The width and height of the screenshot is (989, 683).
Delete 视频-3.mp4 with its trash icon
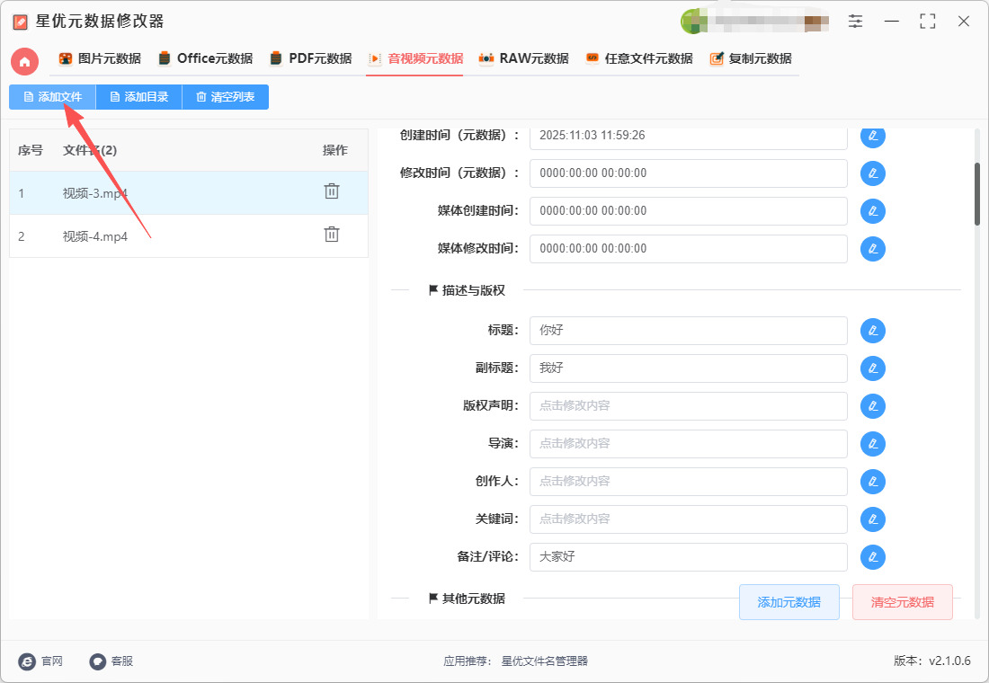pyautogui.click(x=332, y=191)
